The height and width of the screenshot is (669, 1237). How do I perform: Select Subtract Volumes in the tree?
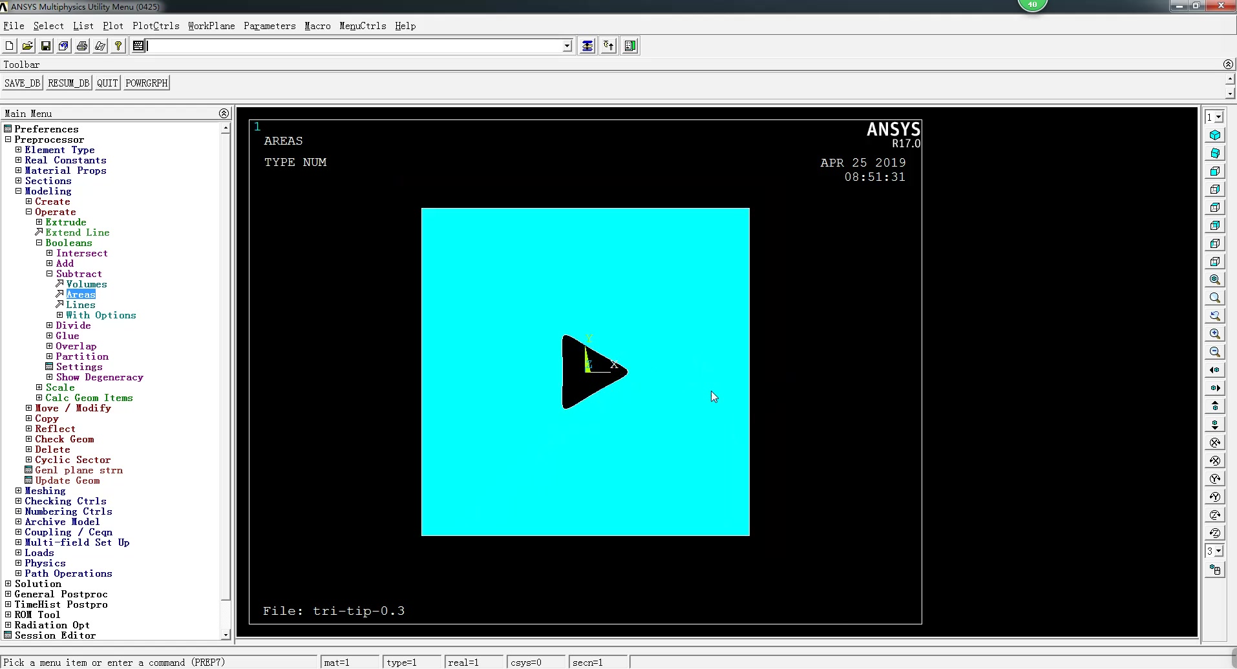coord(87,284)
